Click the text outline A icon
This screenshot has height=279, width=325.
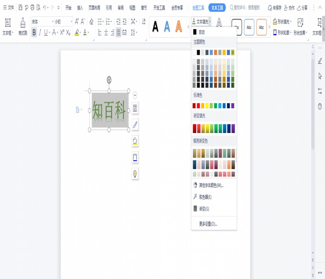pyautogui.click(x=219, y=22)
